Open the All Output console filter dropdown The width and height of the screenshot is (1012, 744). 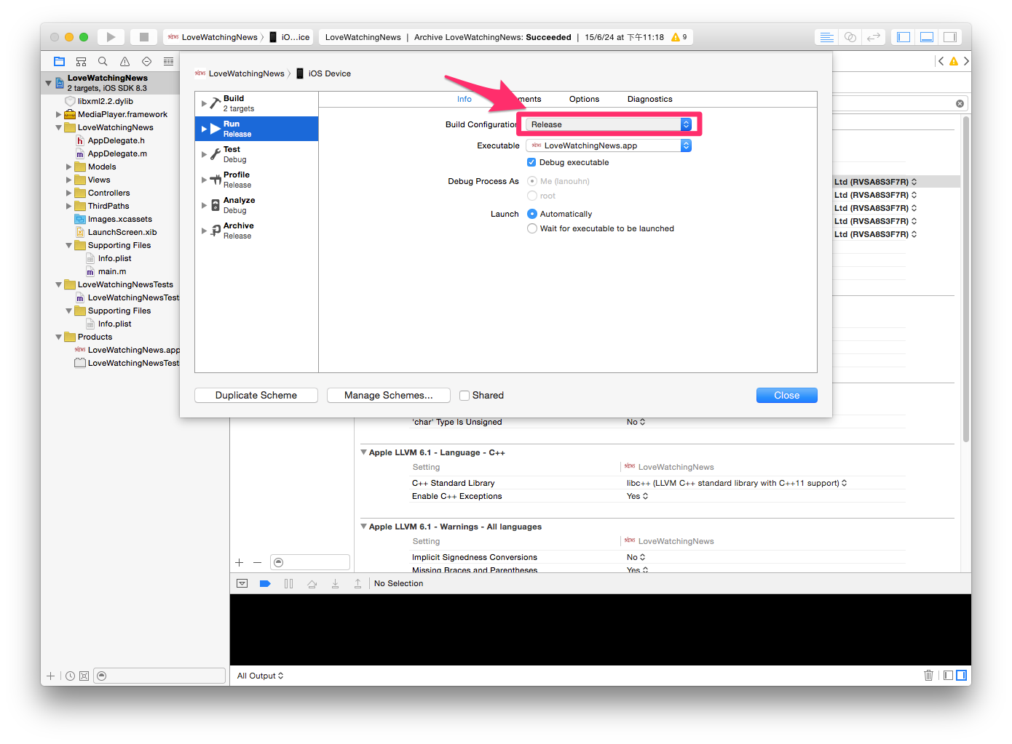(260, 676)
